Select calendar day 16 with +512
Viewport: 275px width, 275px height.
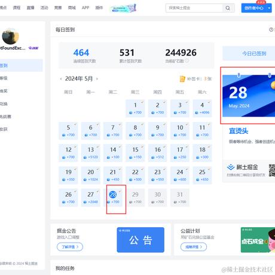point(158,153)
